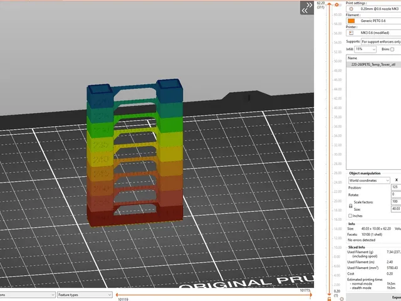The width and height of the screenshot is (401, 301).
Task: Open the Printer preset MK3 0.6 dropdown
Action: click(x=373, y=33)
